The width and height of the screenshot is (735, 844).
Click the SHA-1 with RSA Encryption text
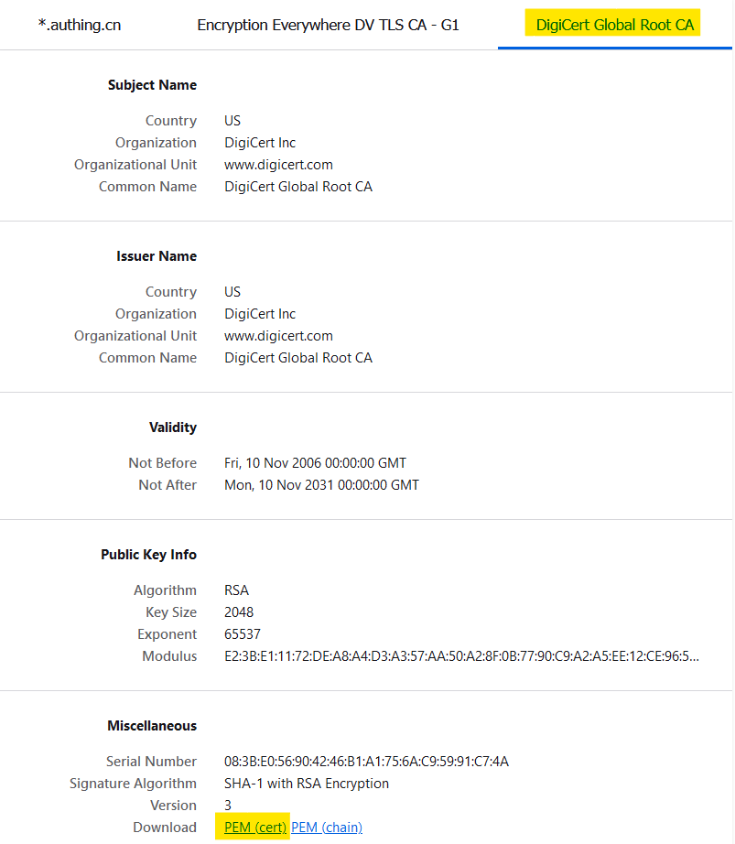307,784
